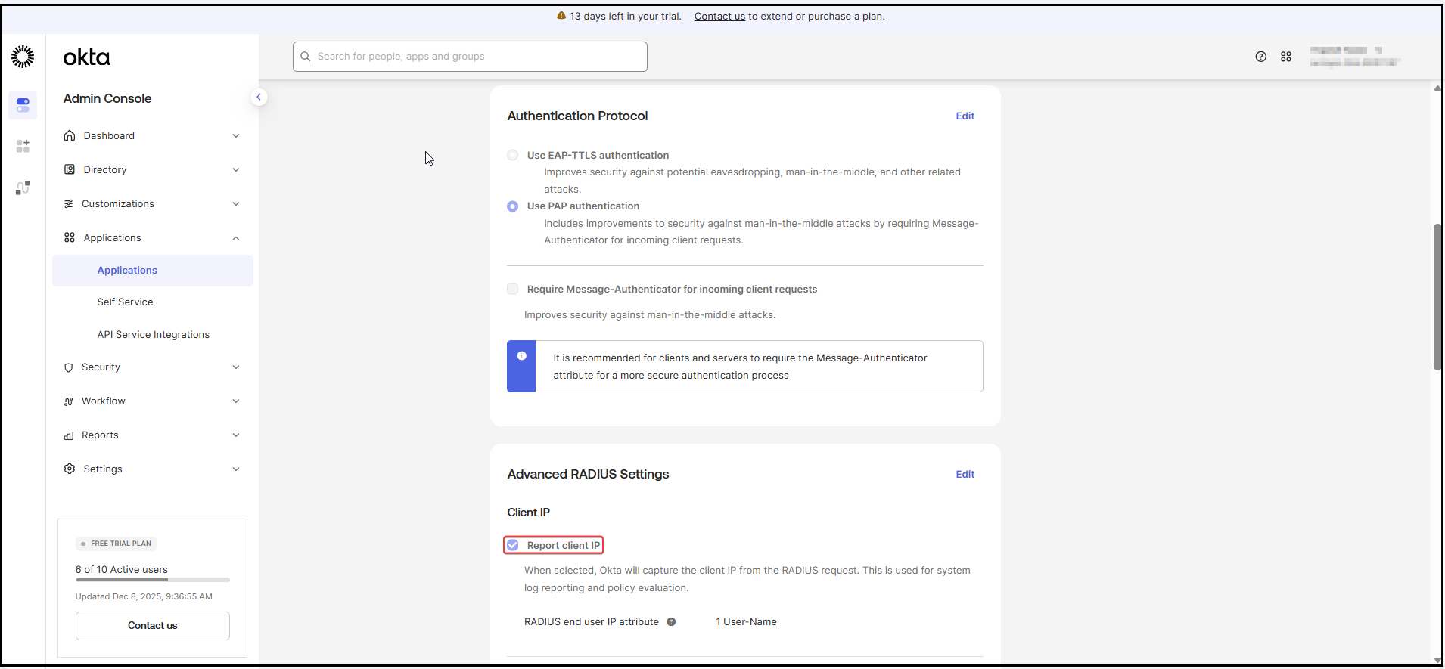Screen dimensions: 1445x669
Task: Open the add-apps grid icon in rail
Action: tap(23, 146)
